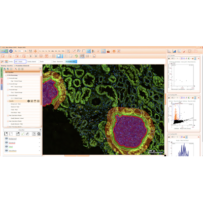Open the blue area chart icon top right
203x203 pixels.
[174, 51]
